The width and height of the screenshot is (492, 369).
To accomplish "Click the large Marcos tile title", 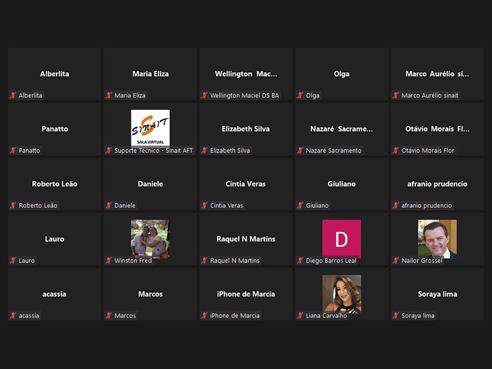I will tap(150, 294).
